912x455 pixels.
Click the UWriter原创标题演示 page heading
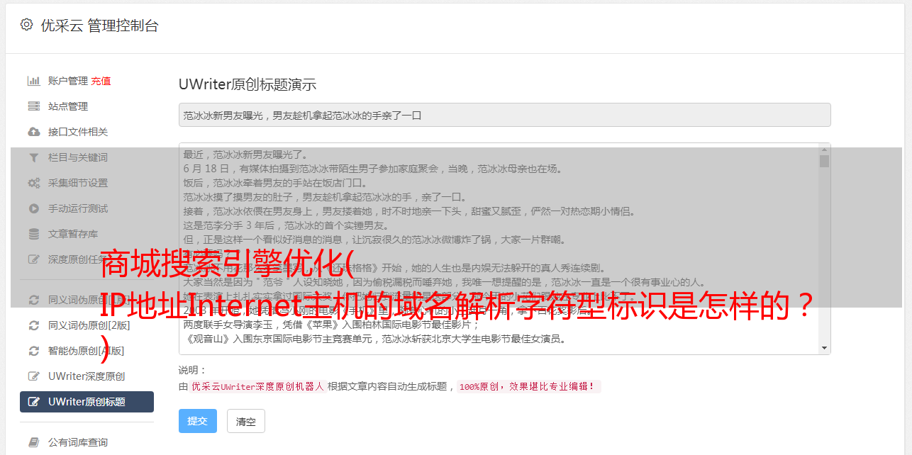click(248, 84)
